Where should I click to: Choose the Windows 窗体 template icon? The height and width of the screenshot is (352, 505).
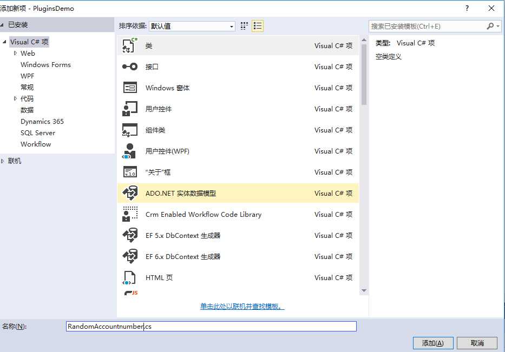[130, 88]
